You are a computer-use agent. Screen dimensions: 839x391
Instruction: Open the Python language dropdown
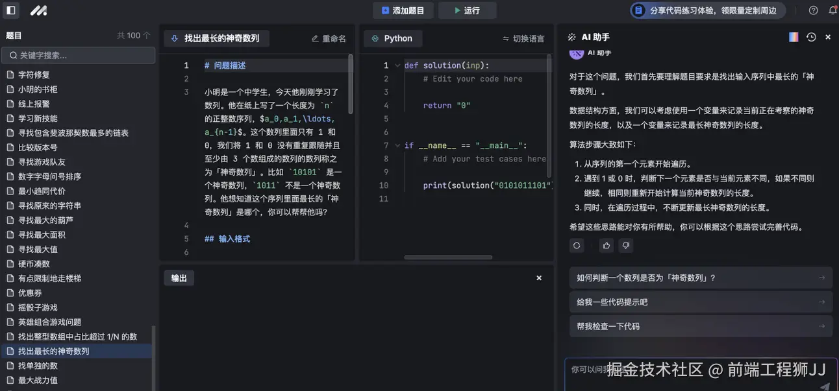(392, 37)
